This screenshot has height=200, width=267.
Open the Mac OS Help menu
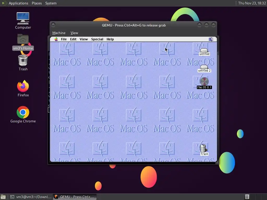110,39
